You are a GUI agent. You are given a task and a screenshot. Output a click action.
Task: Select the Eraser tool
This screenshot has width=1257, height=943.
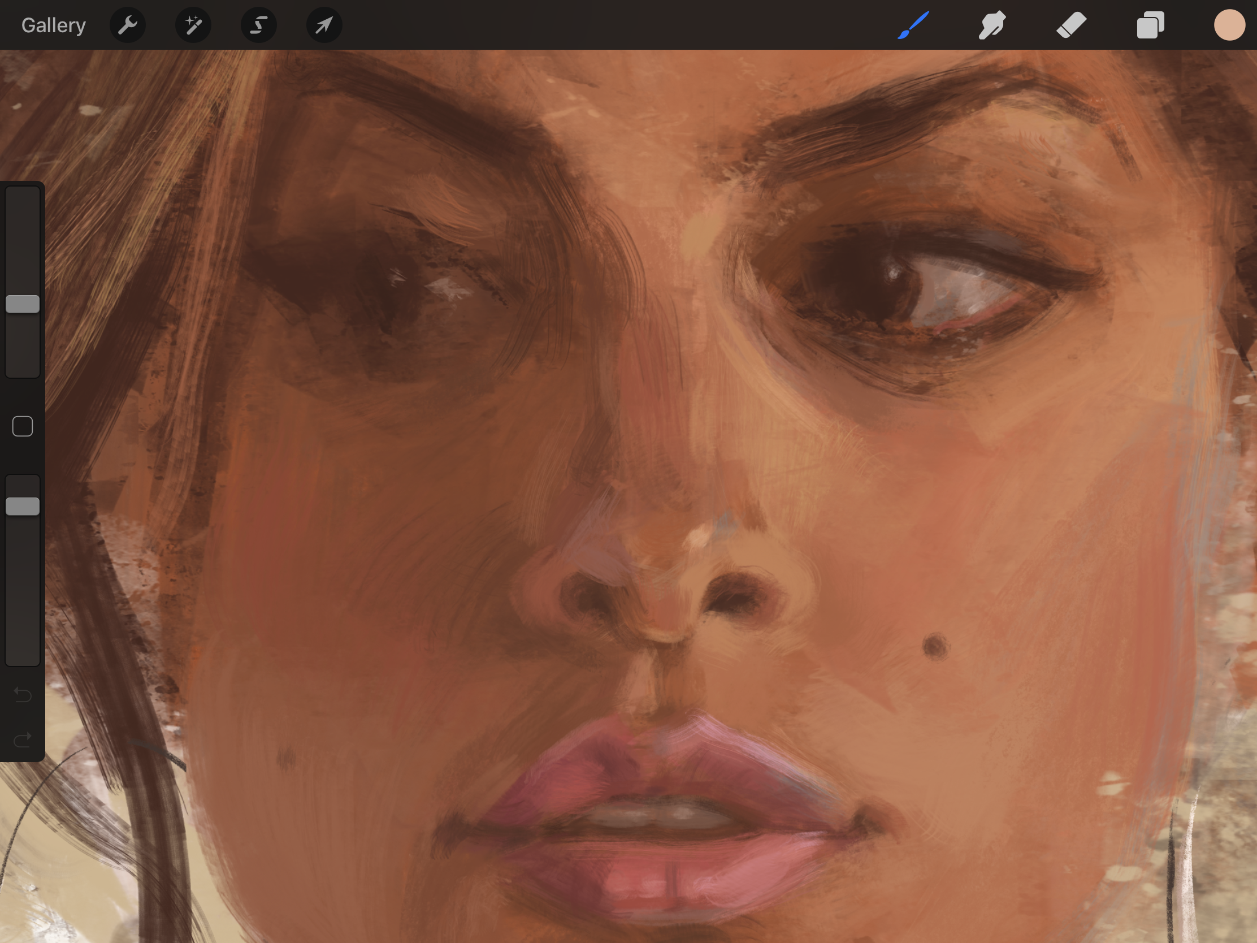tap(1071, 25)
